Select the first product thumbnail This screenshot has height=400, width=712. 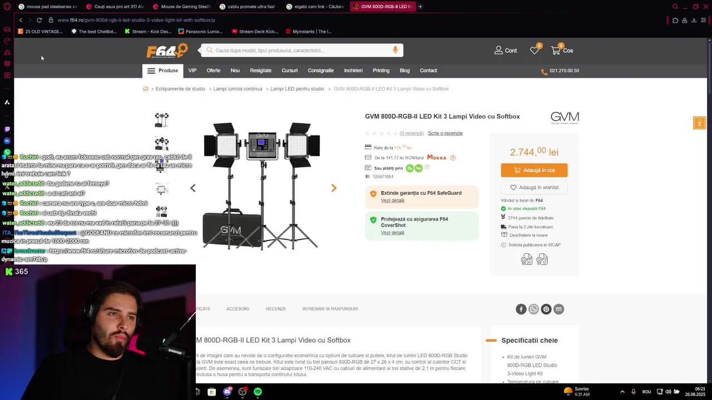pos(162,119)
